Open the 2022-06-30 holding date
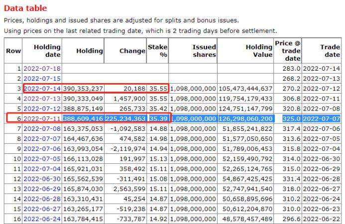Screen dimensions: 345x224 [x=42, y=179]
